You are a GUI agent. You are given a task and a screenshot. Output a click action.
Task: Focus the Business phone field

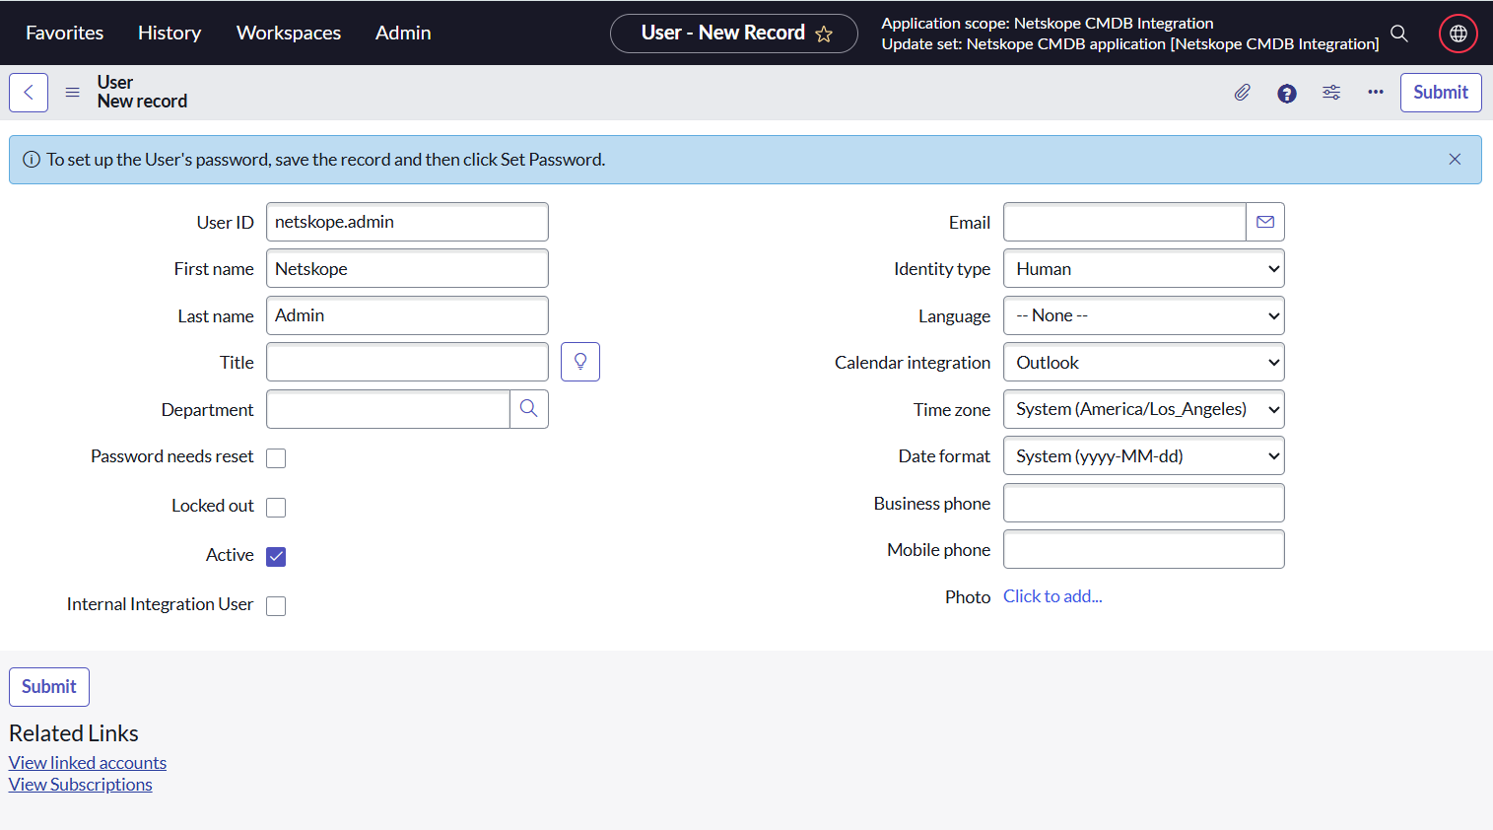(x=1144, y=503)
